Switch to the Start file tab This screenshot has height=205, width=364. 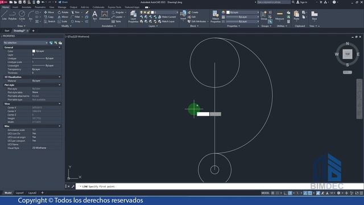point(7,31)
